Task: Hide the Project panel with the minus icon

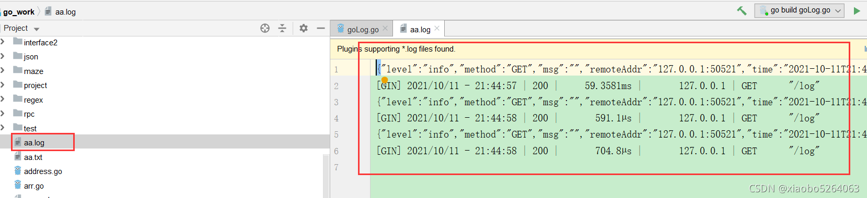Action: (321, 28)
